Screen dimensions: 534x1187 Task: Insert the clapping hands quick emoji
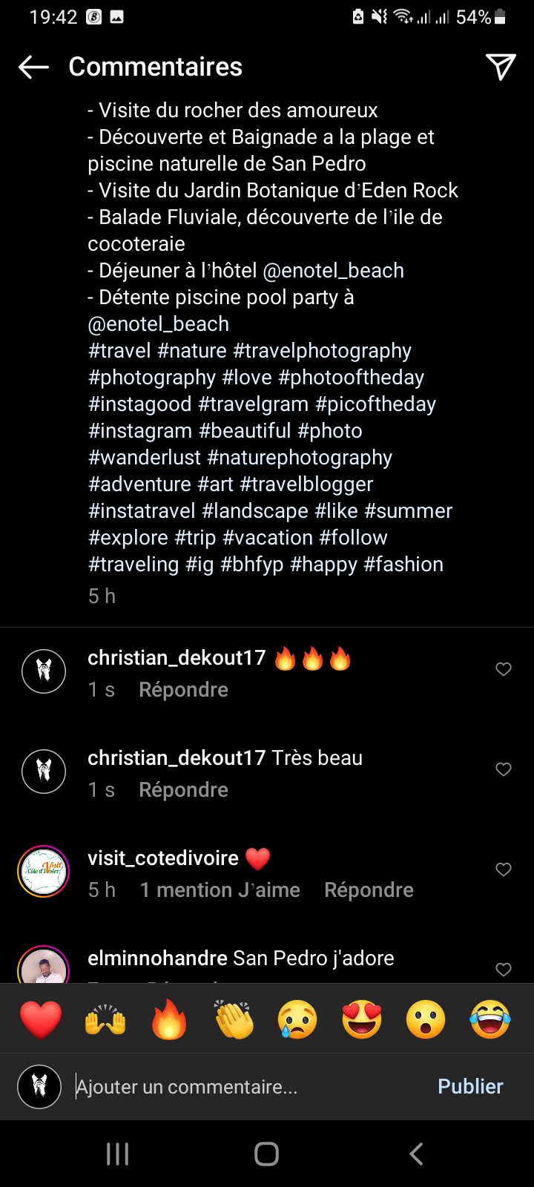pyautogui.click(x=234, y=1019)
